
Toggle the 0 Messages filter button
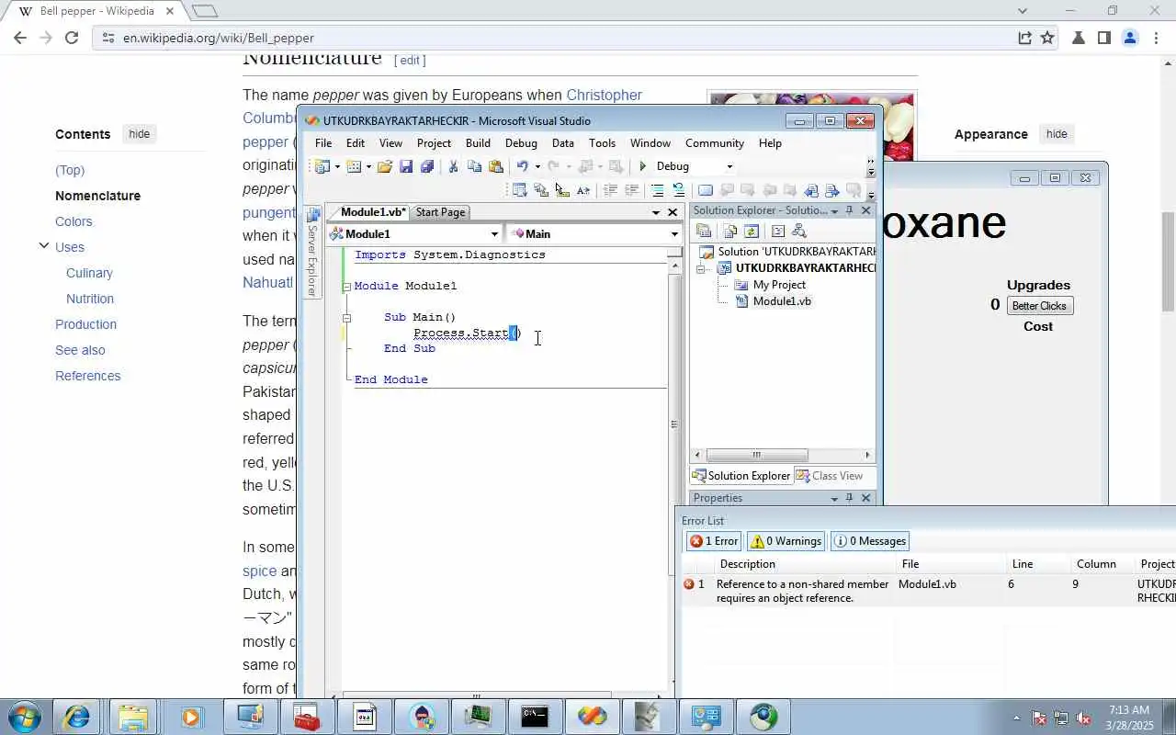870,541
